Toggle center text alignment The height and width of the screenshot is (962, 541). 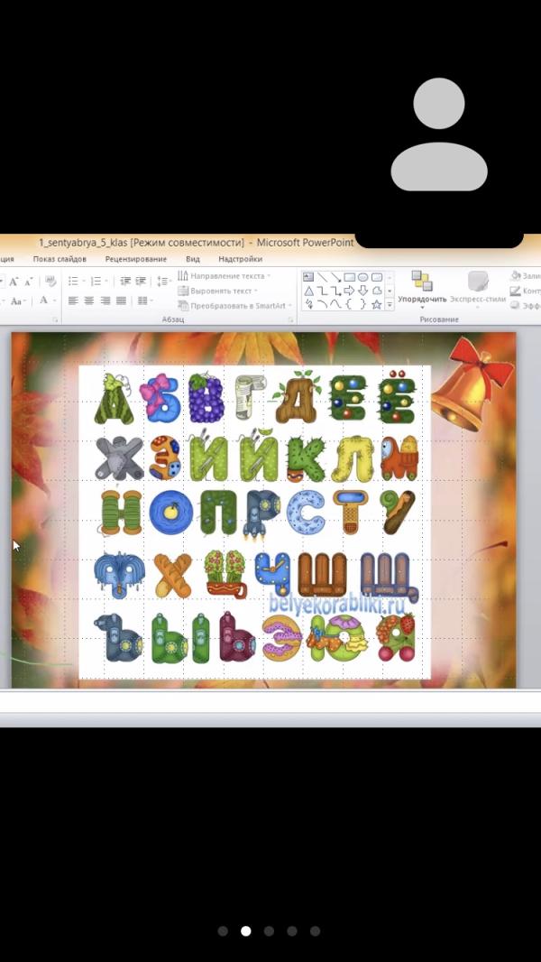click(89, 301)
